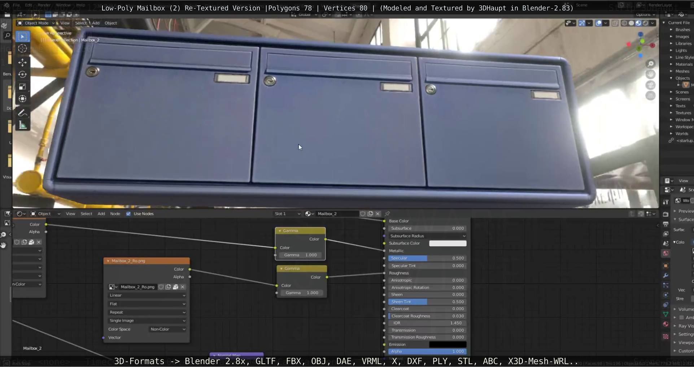This screenshot has height=367, width=694.
Task: Switch viewport to Rendered shading
Action: (646, 23)
